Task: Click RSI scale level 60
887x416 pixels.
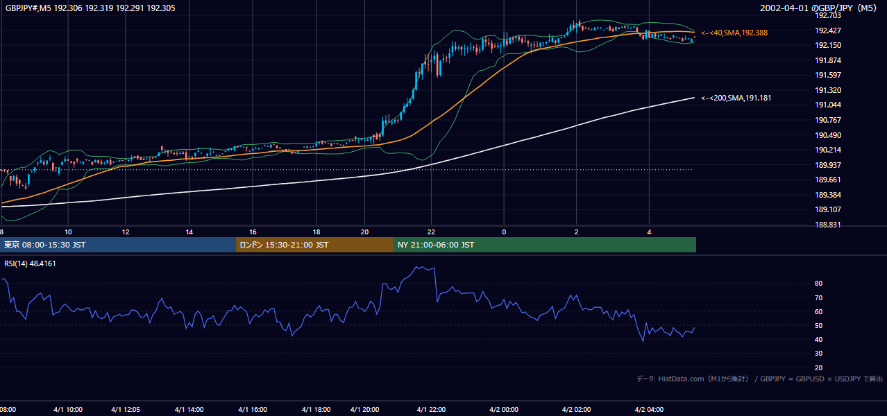Action: pyautogui.click(x=819, y=311)
